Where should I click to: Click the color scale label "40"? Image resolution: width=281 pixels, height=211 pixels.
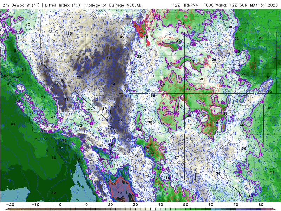point(161,205)
